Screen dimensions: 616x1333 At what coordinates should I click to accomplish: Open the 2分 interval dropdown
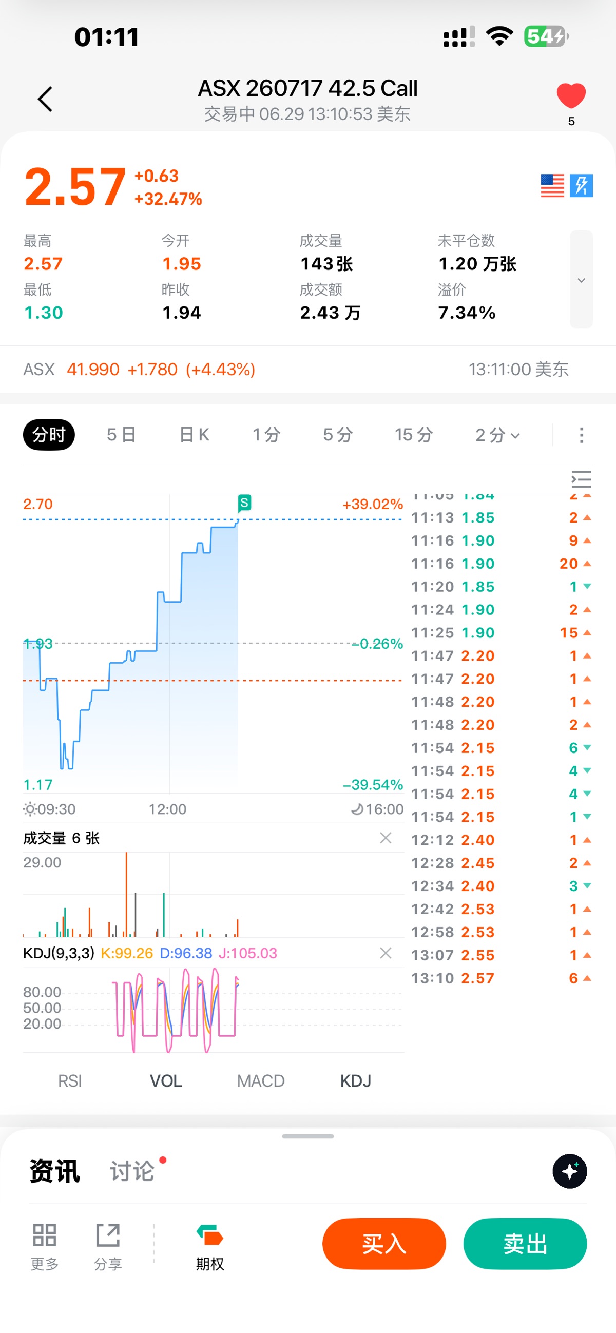click(497, 435)
